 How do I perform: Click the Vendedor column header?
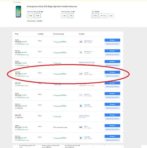[x=82, y=34]
